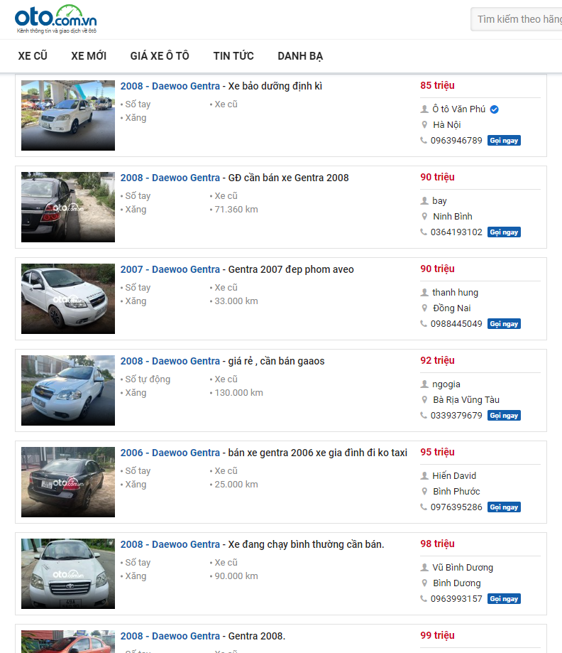
Task: Open the TIN TỨC menu
Action: [x=233, y=56]
